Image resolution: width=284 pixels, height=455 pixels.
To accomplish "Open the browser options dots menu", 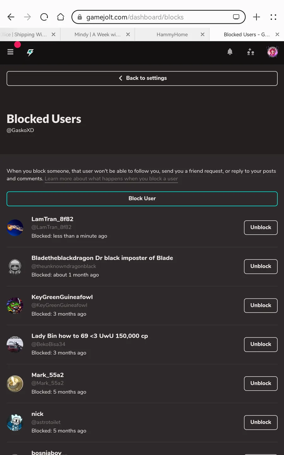I will tap(273, 17).
